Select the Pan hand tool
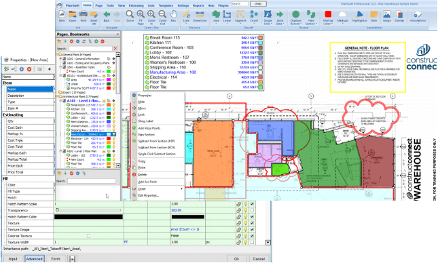 coord(173,14)
